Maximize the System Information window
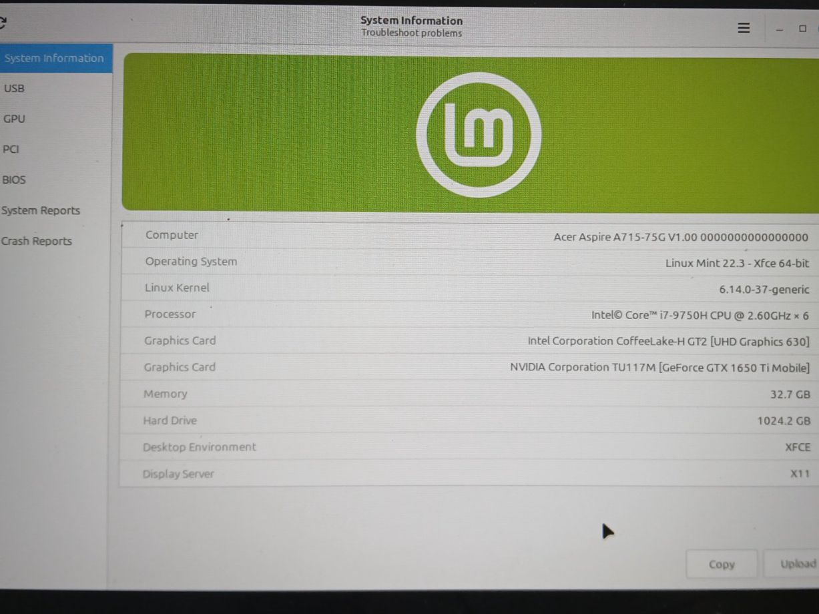The image size is (819, 614). tap(802, 29)
